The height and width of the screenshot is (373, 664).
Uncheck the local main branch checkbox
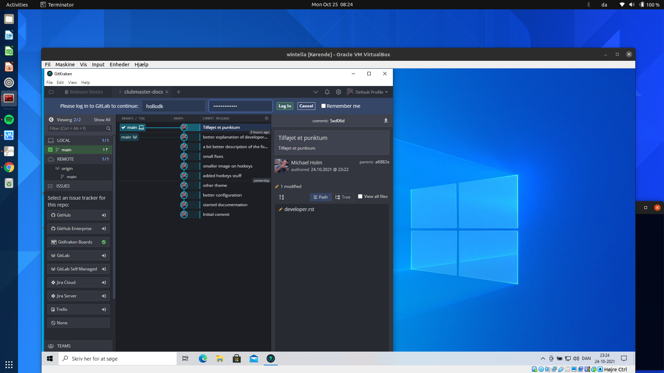point(50,150)
